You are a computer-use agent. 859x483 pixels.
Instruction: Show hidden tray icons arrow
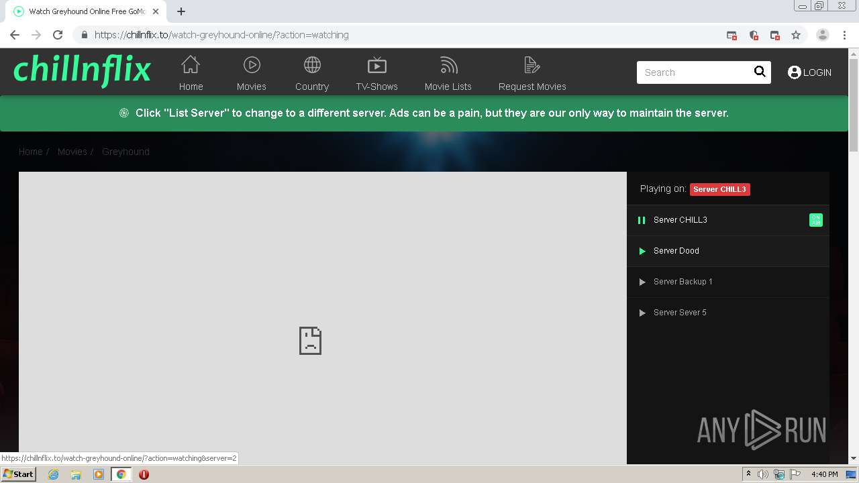coord(748,474)
